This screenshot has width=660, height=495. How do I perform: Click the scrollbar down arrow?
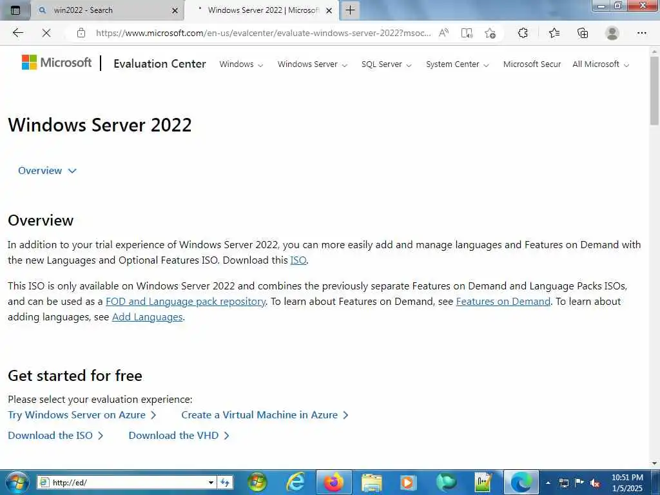click(x=654, y=463)
